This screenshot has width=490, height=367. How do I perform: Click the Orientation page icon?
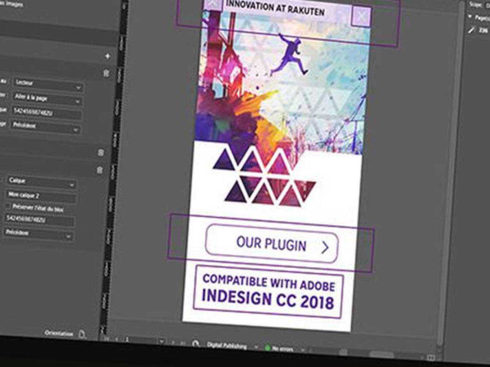(82, 334)
